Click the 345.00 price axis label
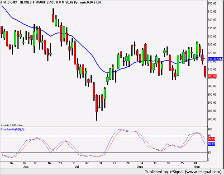Viewport: 224px width, 175px height. (212, 12)
